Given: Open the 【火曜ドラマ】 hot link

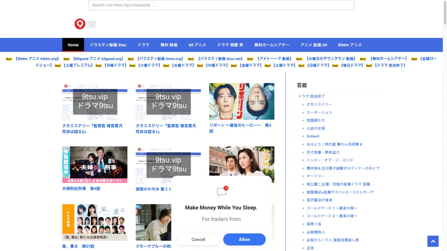Looking at the screenshot, I should click(149, 65).
